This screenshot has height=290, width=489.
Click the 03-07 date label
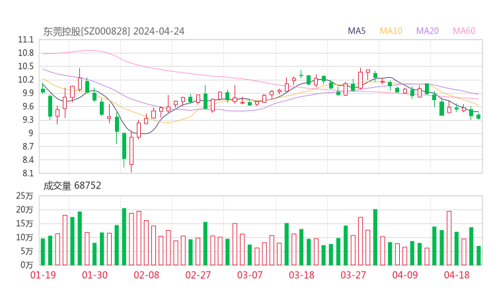(x=250, y=275)
